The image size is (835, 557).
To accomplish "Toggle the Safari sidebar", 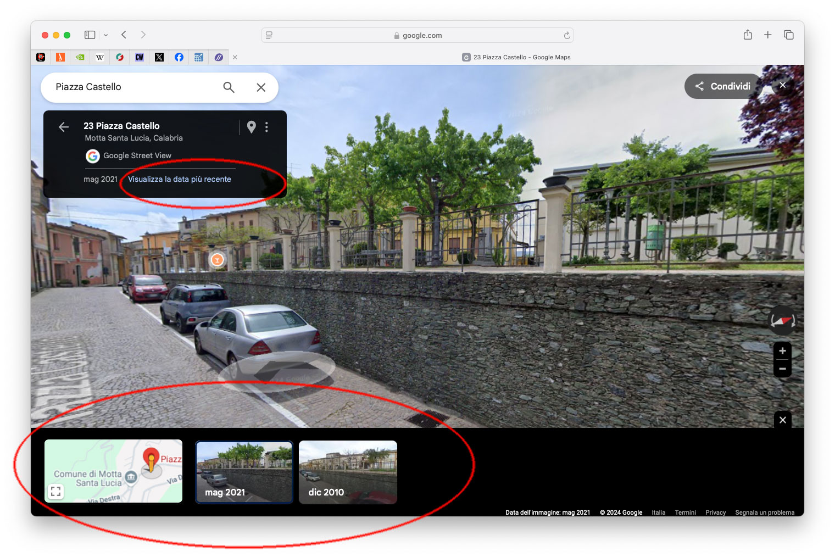I will pos(90,35).
